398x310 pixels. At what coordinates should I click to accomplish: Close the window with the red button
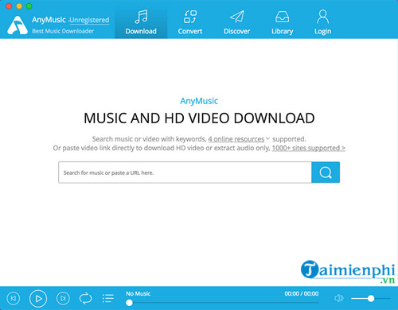(x=9, y=6)
